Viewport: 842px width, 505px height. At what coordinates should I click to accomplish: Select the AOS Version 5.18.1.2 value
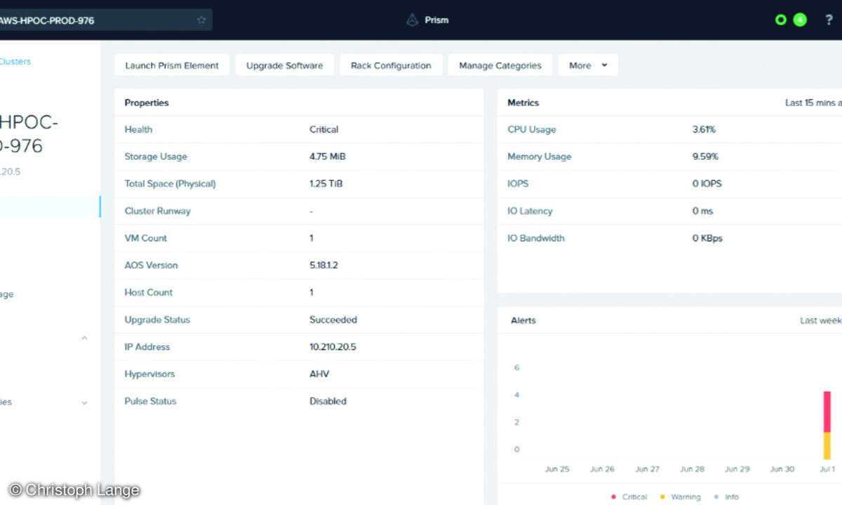(323, 265)
